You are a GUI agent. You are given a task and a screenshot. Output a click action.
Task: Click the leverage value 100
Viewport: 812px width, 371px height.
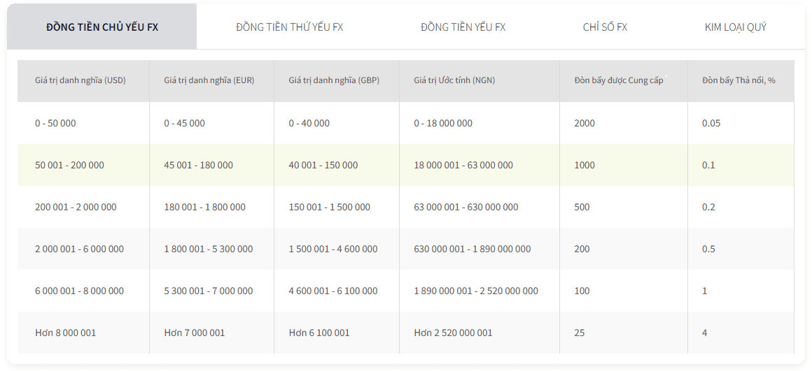pos(582,291)
